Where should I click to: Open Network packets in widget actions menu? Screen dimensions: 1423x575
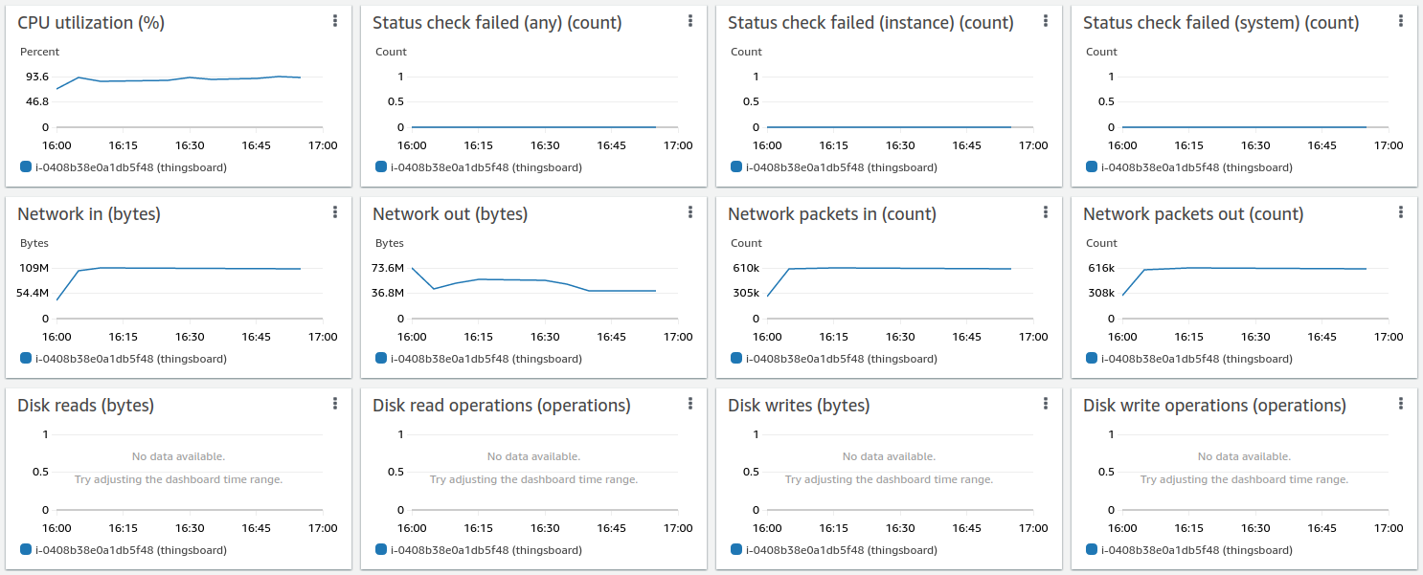coord(1046,212)
